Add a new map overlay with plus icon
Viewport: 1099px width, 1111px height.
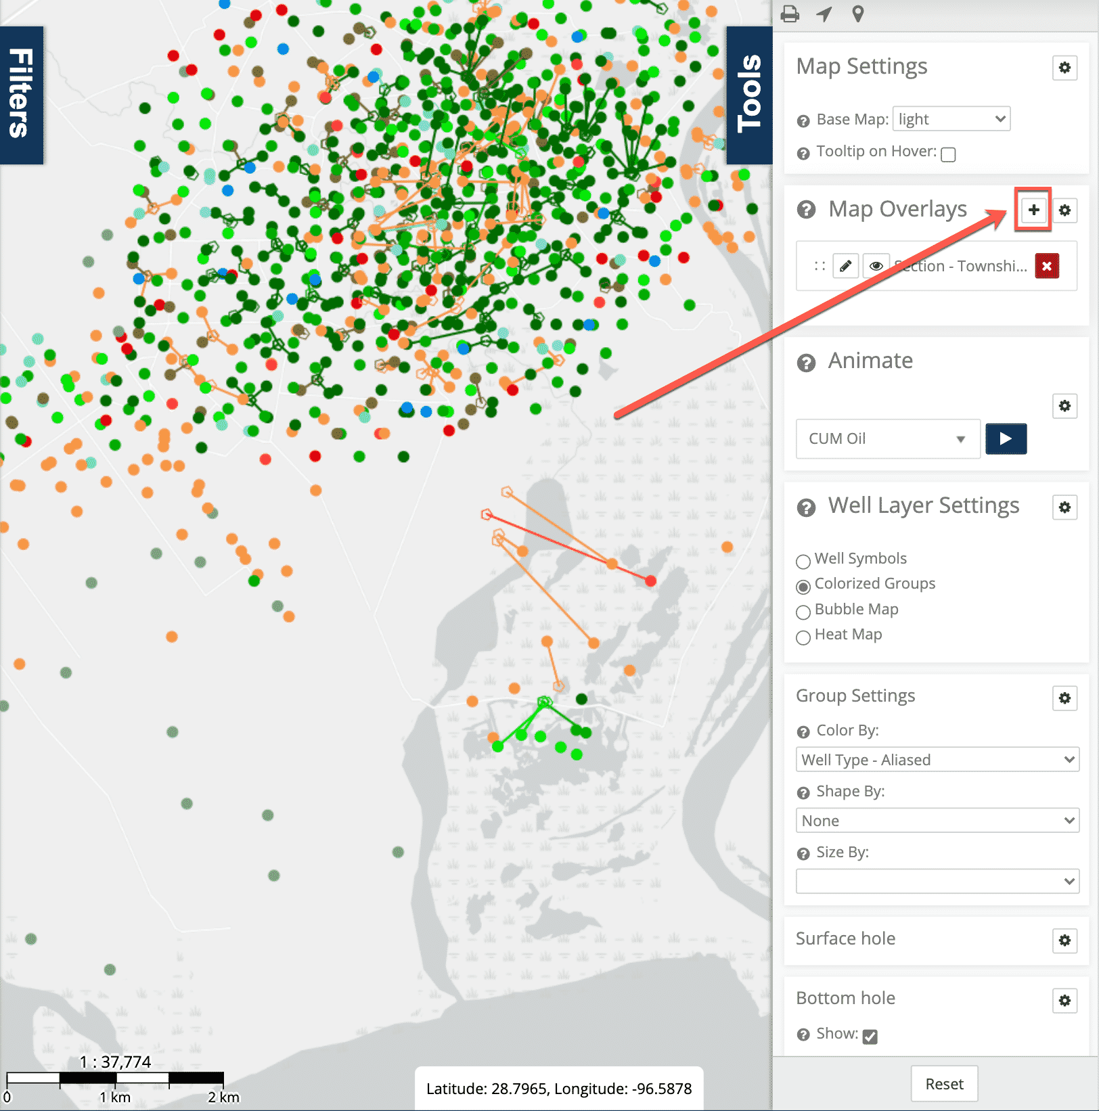tap(1033, 210)
